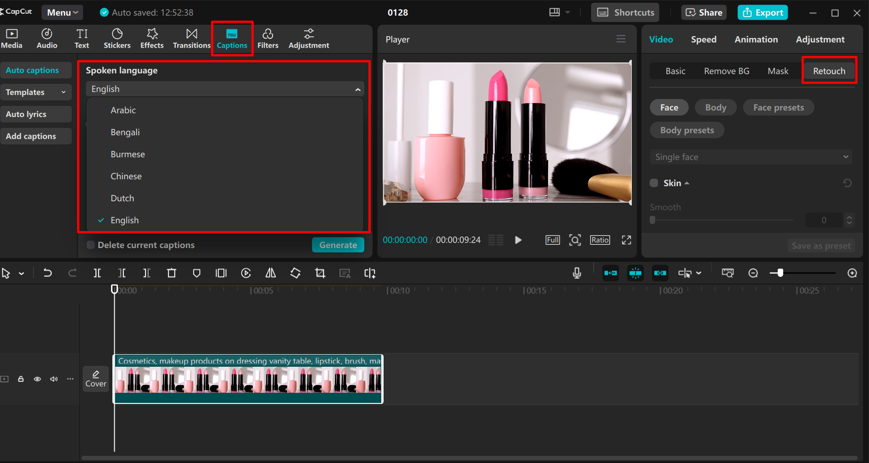Click the Undo icon in the timeline toolbar
Viewport: 869px width, 463px height.
click(48, 273)
